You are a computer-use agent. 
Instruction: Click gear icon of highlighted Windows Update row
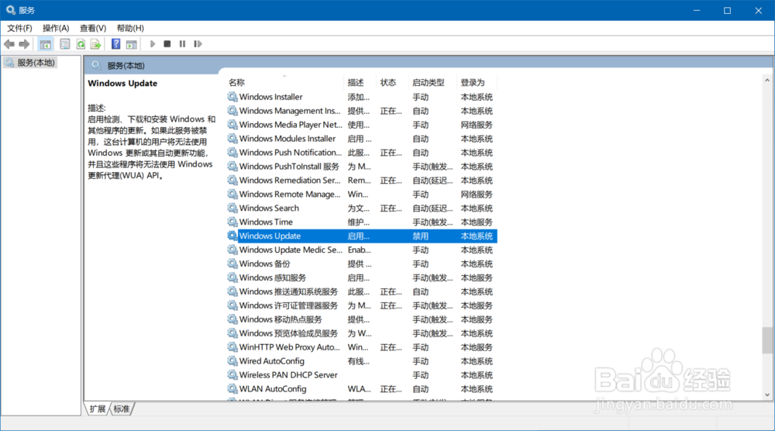(x=232, y=236)
